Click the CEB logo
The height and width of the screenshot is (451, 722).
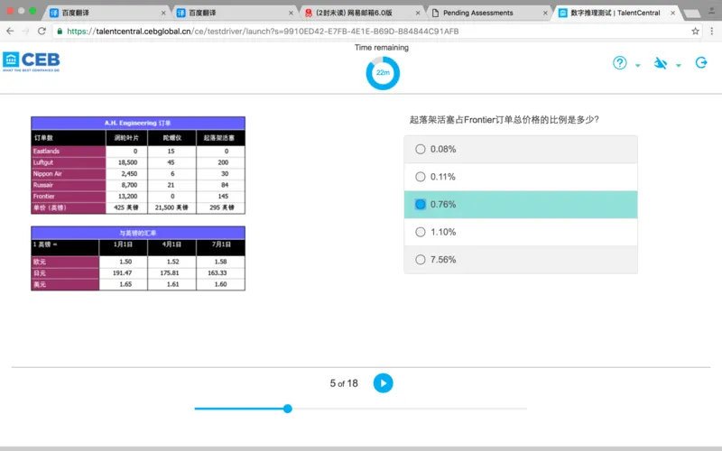(32, 61)
